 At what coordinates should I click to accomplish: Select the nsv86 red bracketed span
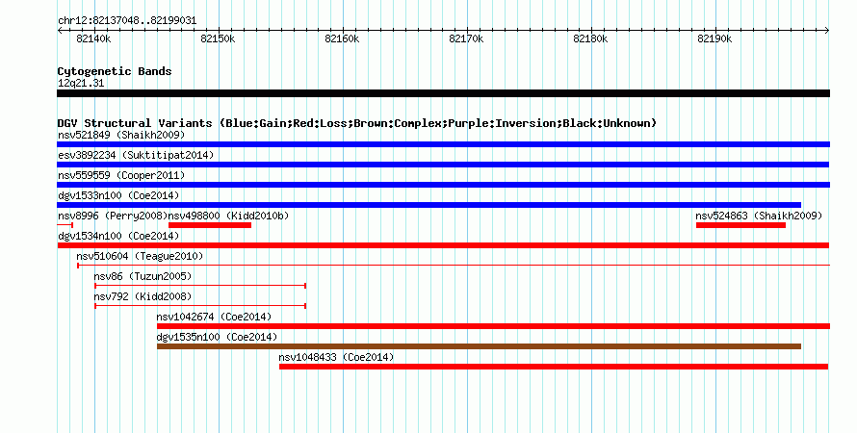pyautogui.click(x=200, y=286)
